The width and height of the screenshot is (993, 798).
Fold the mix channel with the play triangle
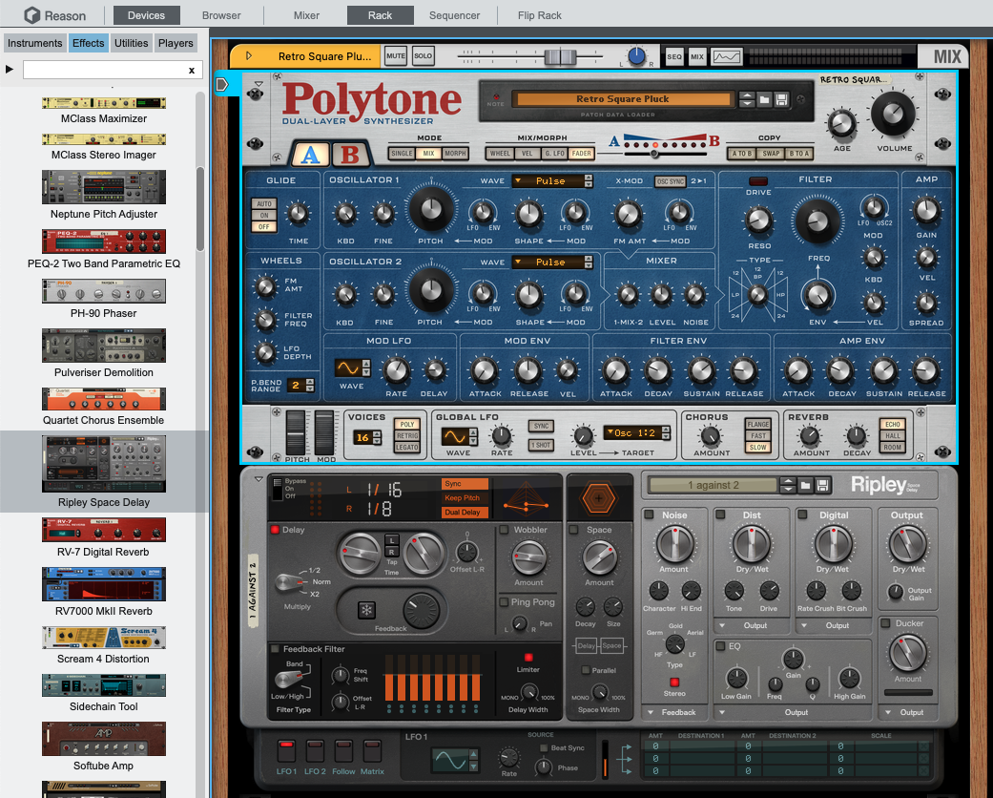(248, 55)
